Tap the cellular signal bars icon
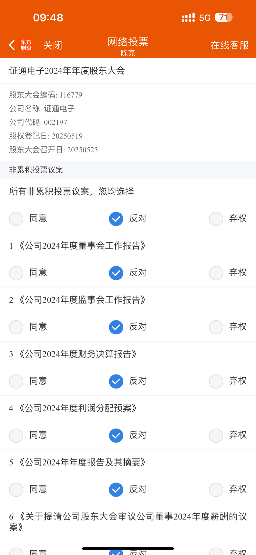The image size is (256, 555). [188, 18]
